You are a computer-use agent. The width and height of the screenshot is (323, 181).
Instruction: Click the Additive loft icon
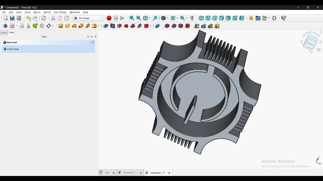coord(74,26)
